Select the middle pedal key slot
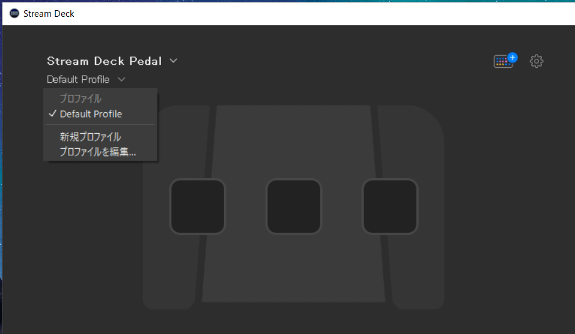 pyautogui.click(x=294, y=206)
